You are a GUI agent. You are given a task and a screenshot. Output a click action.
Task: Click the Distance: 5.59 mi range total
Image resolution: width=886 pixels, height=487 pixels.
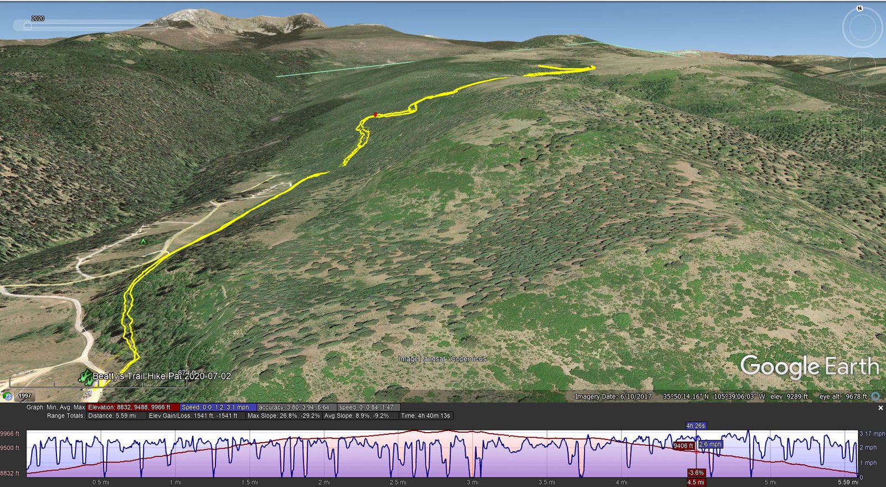pyautogui.click(x=117, y=416)
